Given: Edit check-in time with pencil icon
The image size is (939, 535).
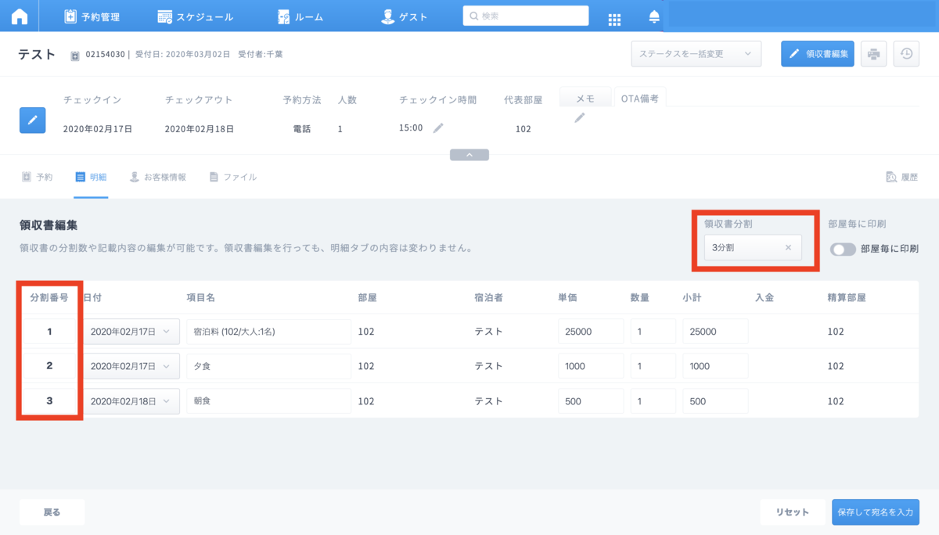Looking at the screenshot, I should [439, 127].
